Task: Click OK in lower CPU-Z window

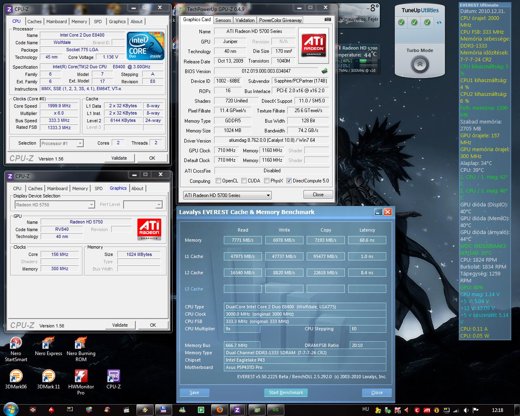Action: pos(153,325)
